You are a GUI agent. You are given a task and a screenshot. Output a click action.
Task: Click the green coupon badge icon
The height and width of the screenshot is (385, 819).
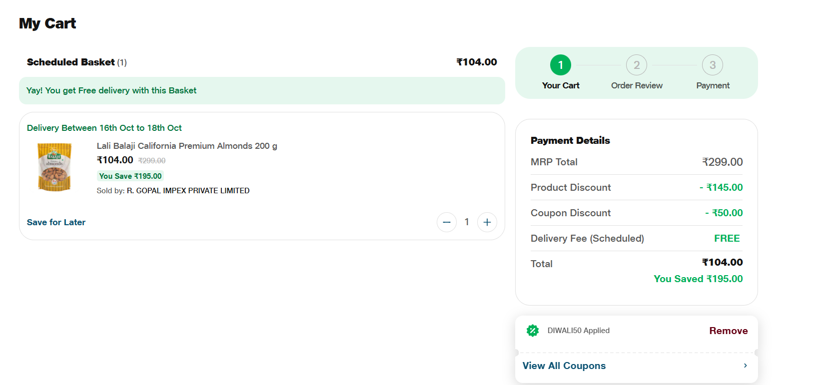point(533,331)
